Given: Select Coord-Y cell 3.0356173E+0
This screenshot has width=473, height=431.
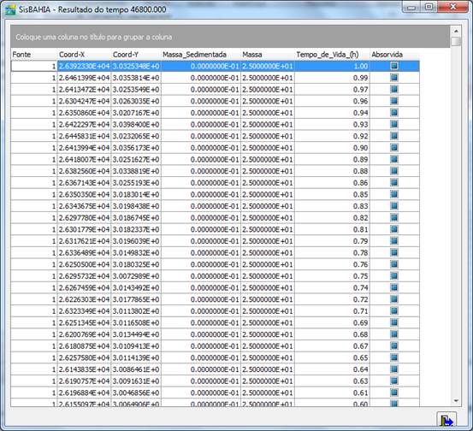Looking at the screenshot, I should 136,148.
